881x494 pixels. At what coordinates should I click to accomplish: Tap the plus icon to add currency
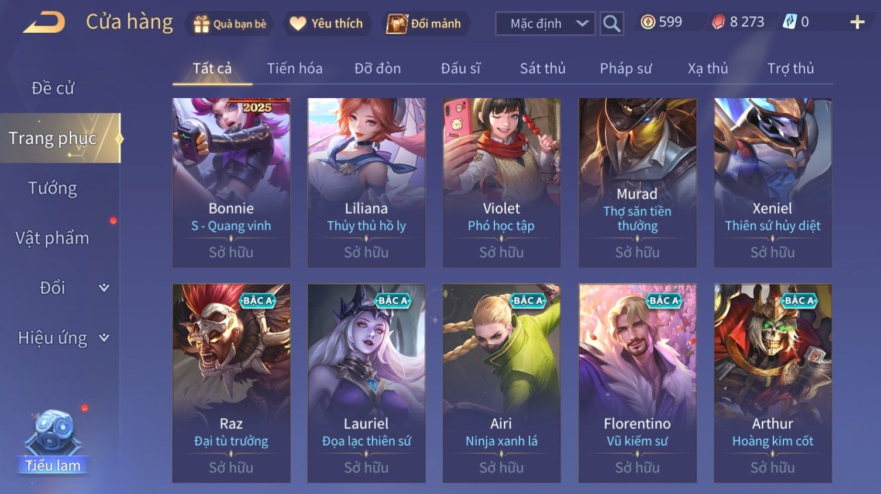pos(857,22)
